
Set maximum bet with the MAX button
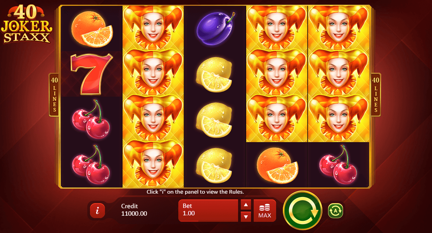point(265,211)
